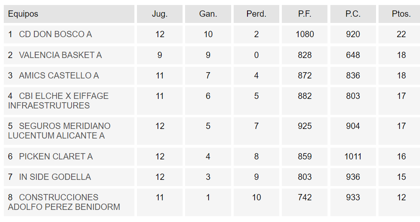The height and width of the screenshot is (222, 420).
Task: Click the 22 points cell for Don Bosco
Action: pos(401,34)
